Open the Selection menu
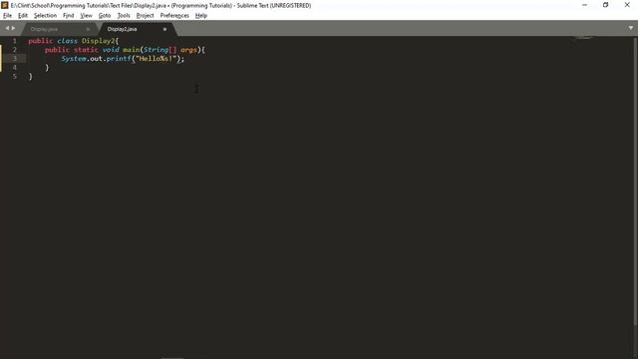 tap(45, 16)
